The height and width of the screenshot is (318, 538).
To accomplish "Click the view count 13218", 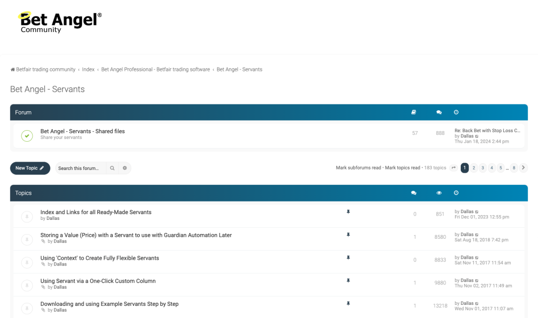I will (440, 305).
